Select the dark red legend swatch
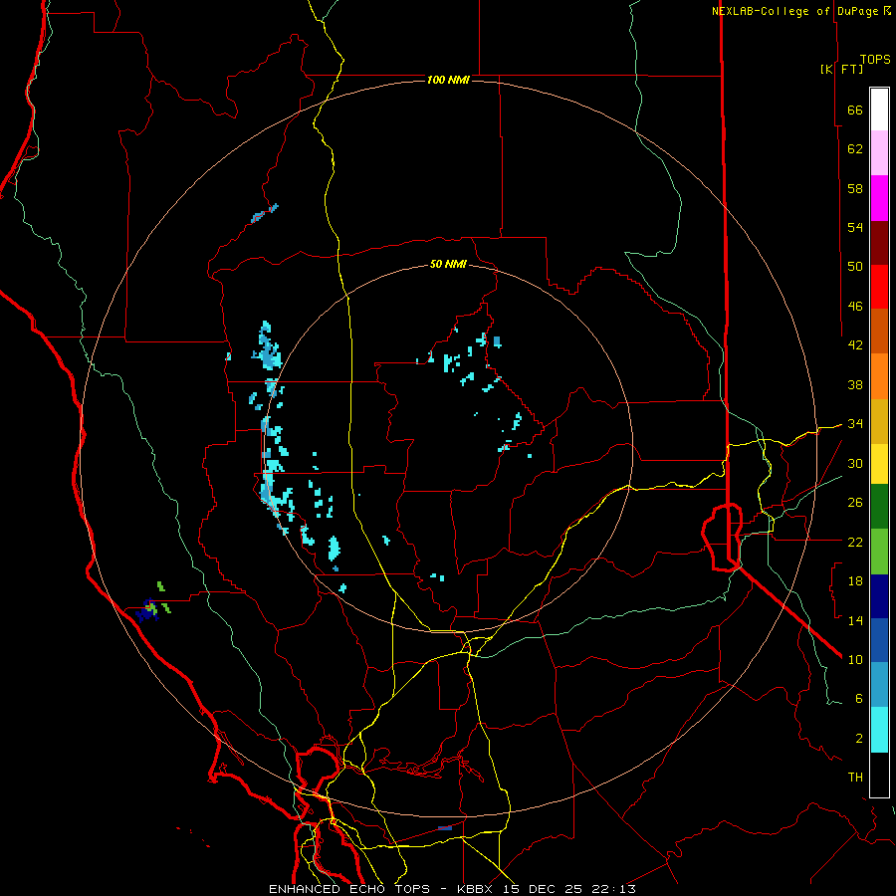Viewport: 896px width, 896px height. pyautogui.click(x=879, y=243)
